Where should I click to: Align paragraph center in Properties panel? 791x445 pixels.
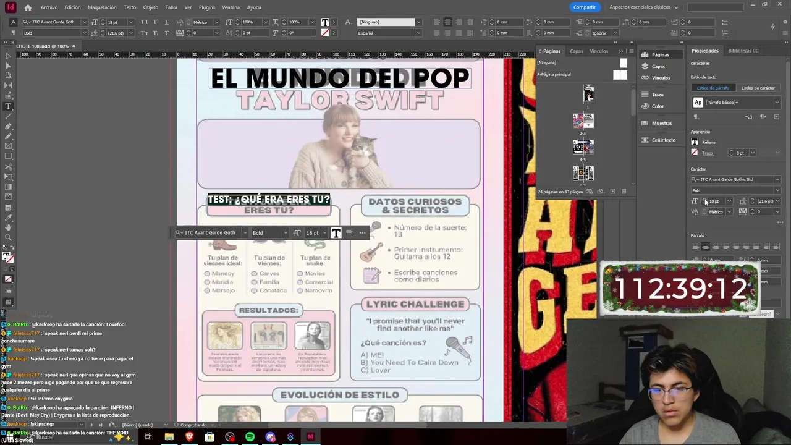pos(706,246)
